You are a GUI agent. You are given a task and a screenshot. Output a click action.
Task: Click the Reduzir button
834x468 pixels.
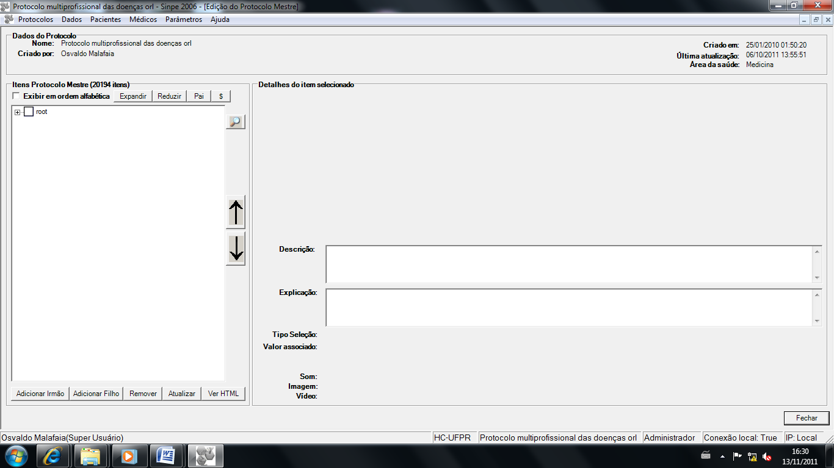pos(169,96)
